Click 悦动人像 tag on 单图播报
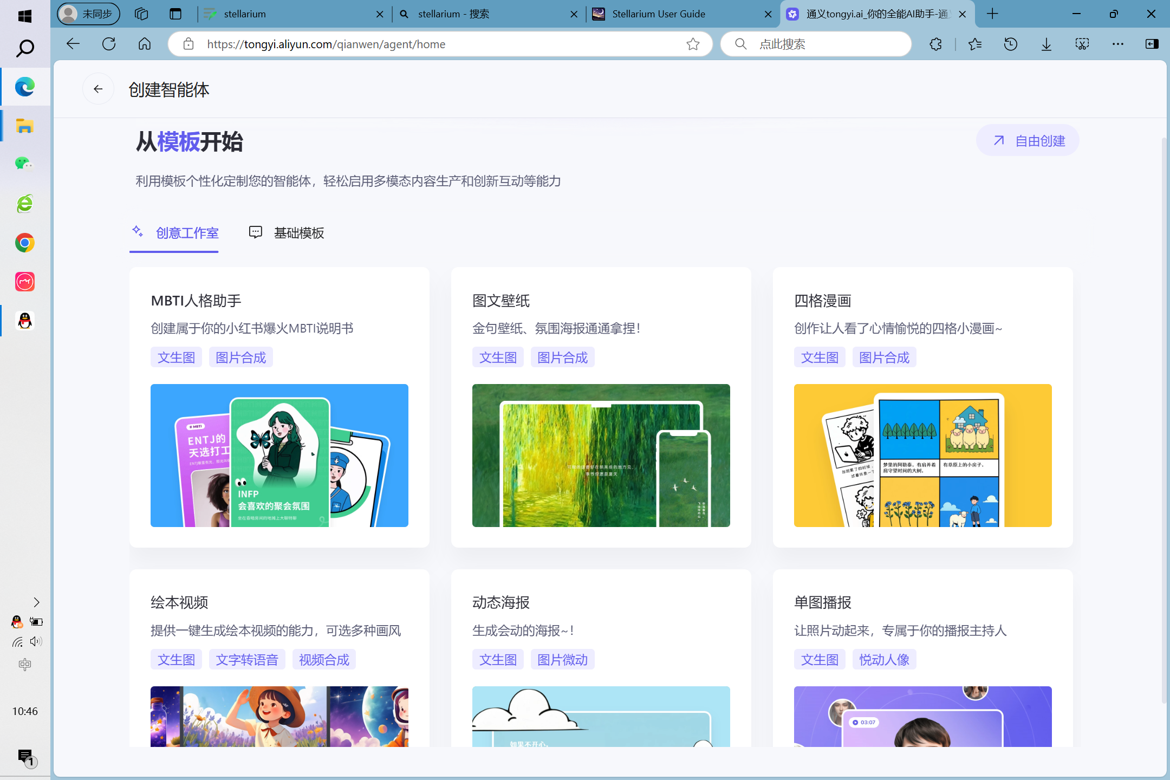1170x780 pixels. pyautogui.click(x=884, y=660)
